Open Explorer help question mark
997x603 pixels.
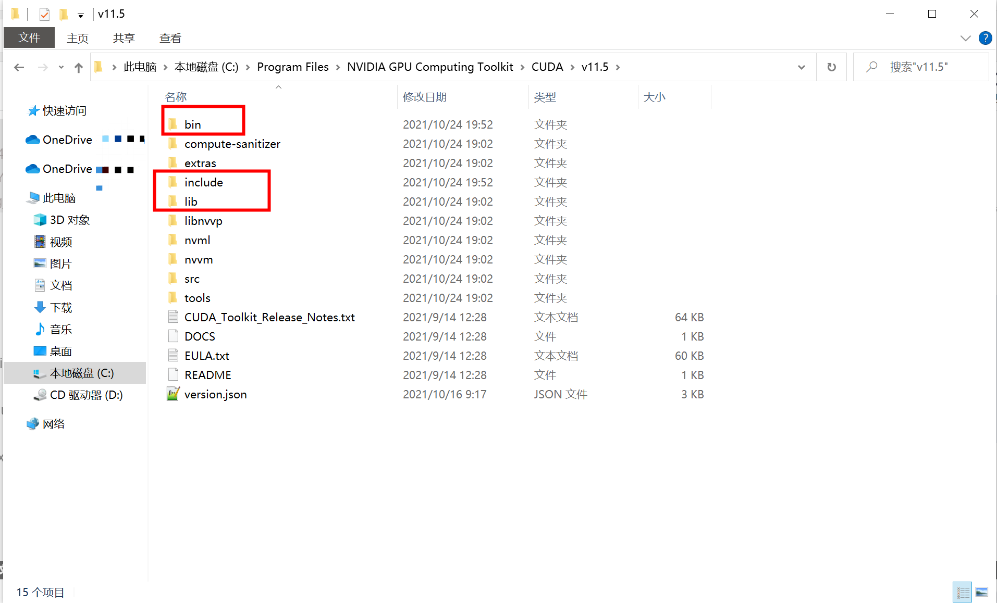click(985, 38)
